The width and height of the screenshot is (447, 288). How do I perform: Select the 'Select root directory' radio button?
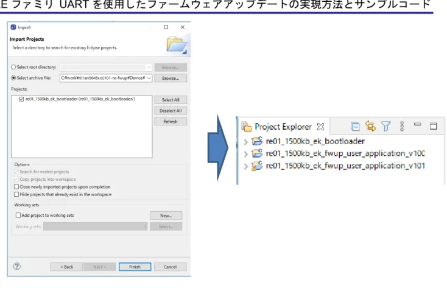tap(13, 67)
